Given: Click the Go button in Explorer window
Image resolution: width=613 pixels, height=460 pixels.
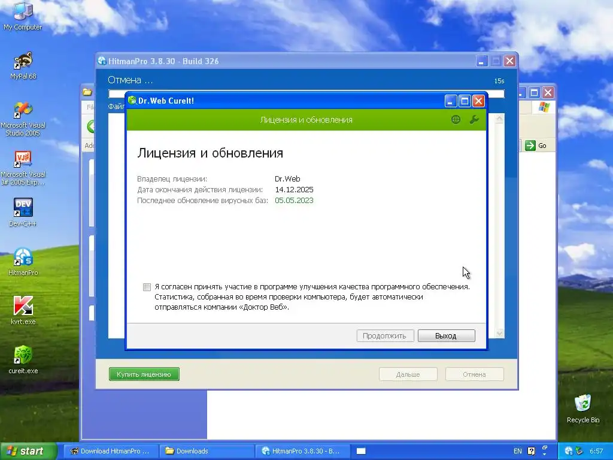Looking at the screenshot, I should 536,146.
